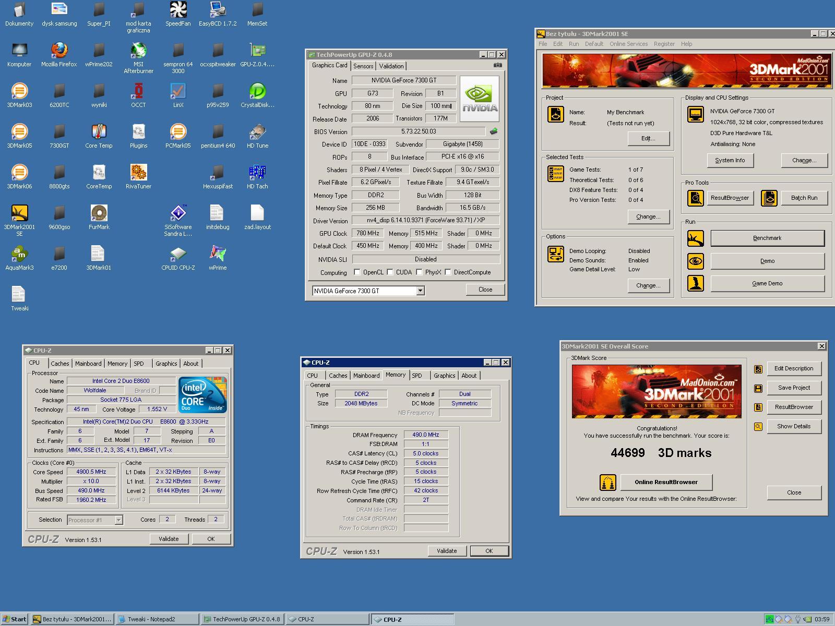
Task: Enable the DirectCompute checkbox in GPU-Z
Action: 448,272
